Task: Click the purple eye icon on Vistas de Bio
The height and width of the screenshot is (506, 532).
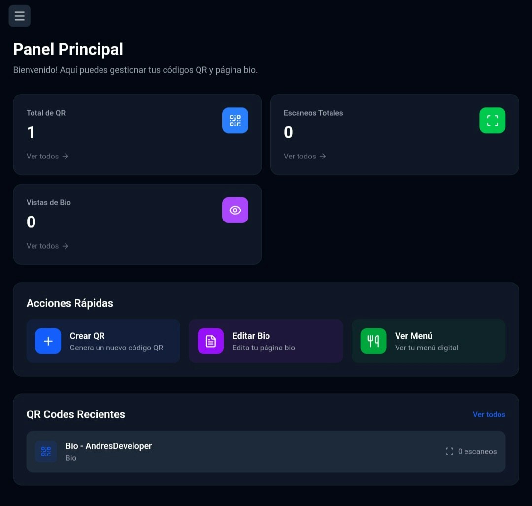Action: (x=235, y=210)
